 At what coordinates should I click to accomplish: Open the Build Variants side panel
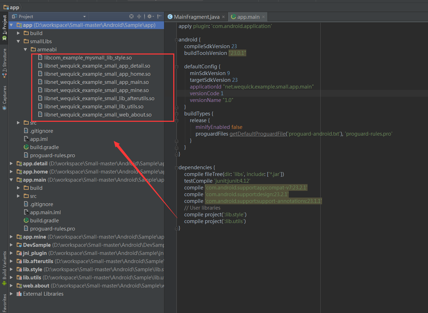(x=4, y=268)
